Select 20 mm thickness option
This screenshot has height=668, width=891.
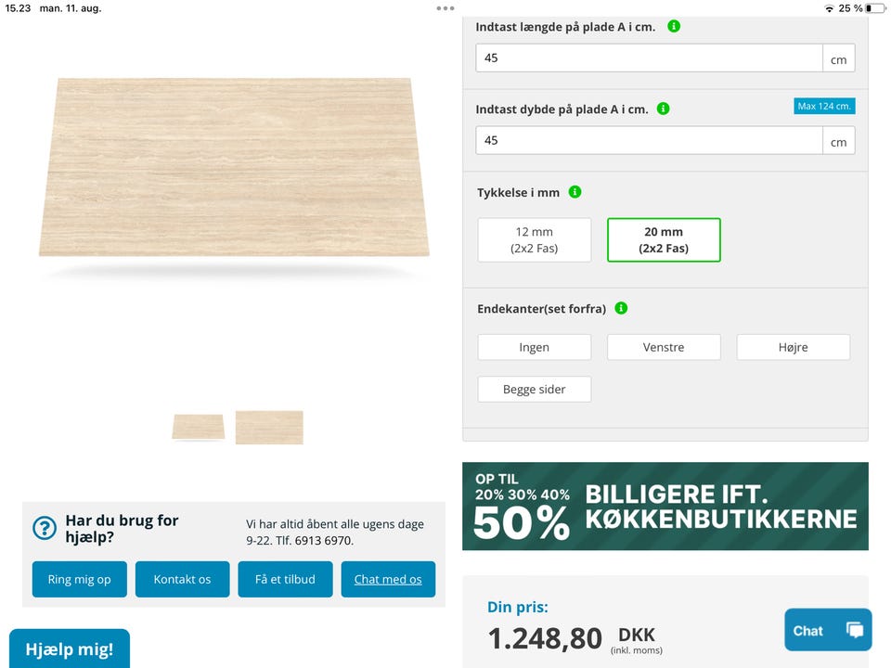pos(664,240)
